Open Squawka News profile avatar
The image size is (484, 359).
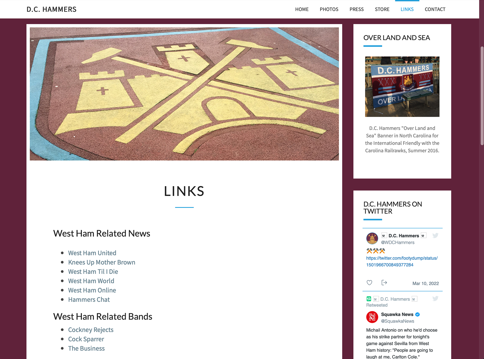(372, 317)
